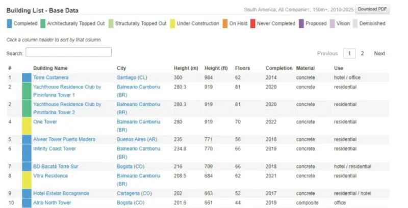This screenshot has height=208, width=408.
Task: Sort by Height (m) column header
Action: coord(186,68)
